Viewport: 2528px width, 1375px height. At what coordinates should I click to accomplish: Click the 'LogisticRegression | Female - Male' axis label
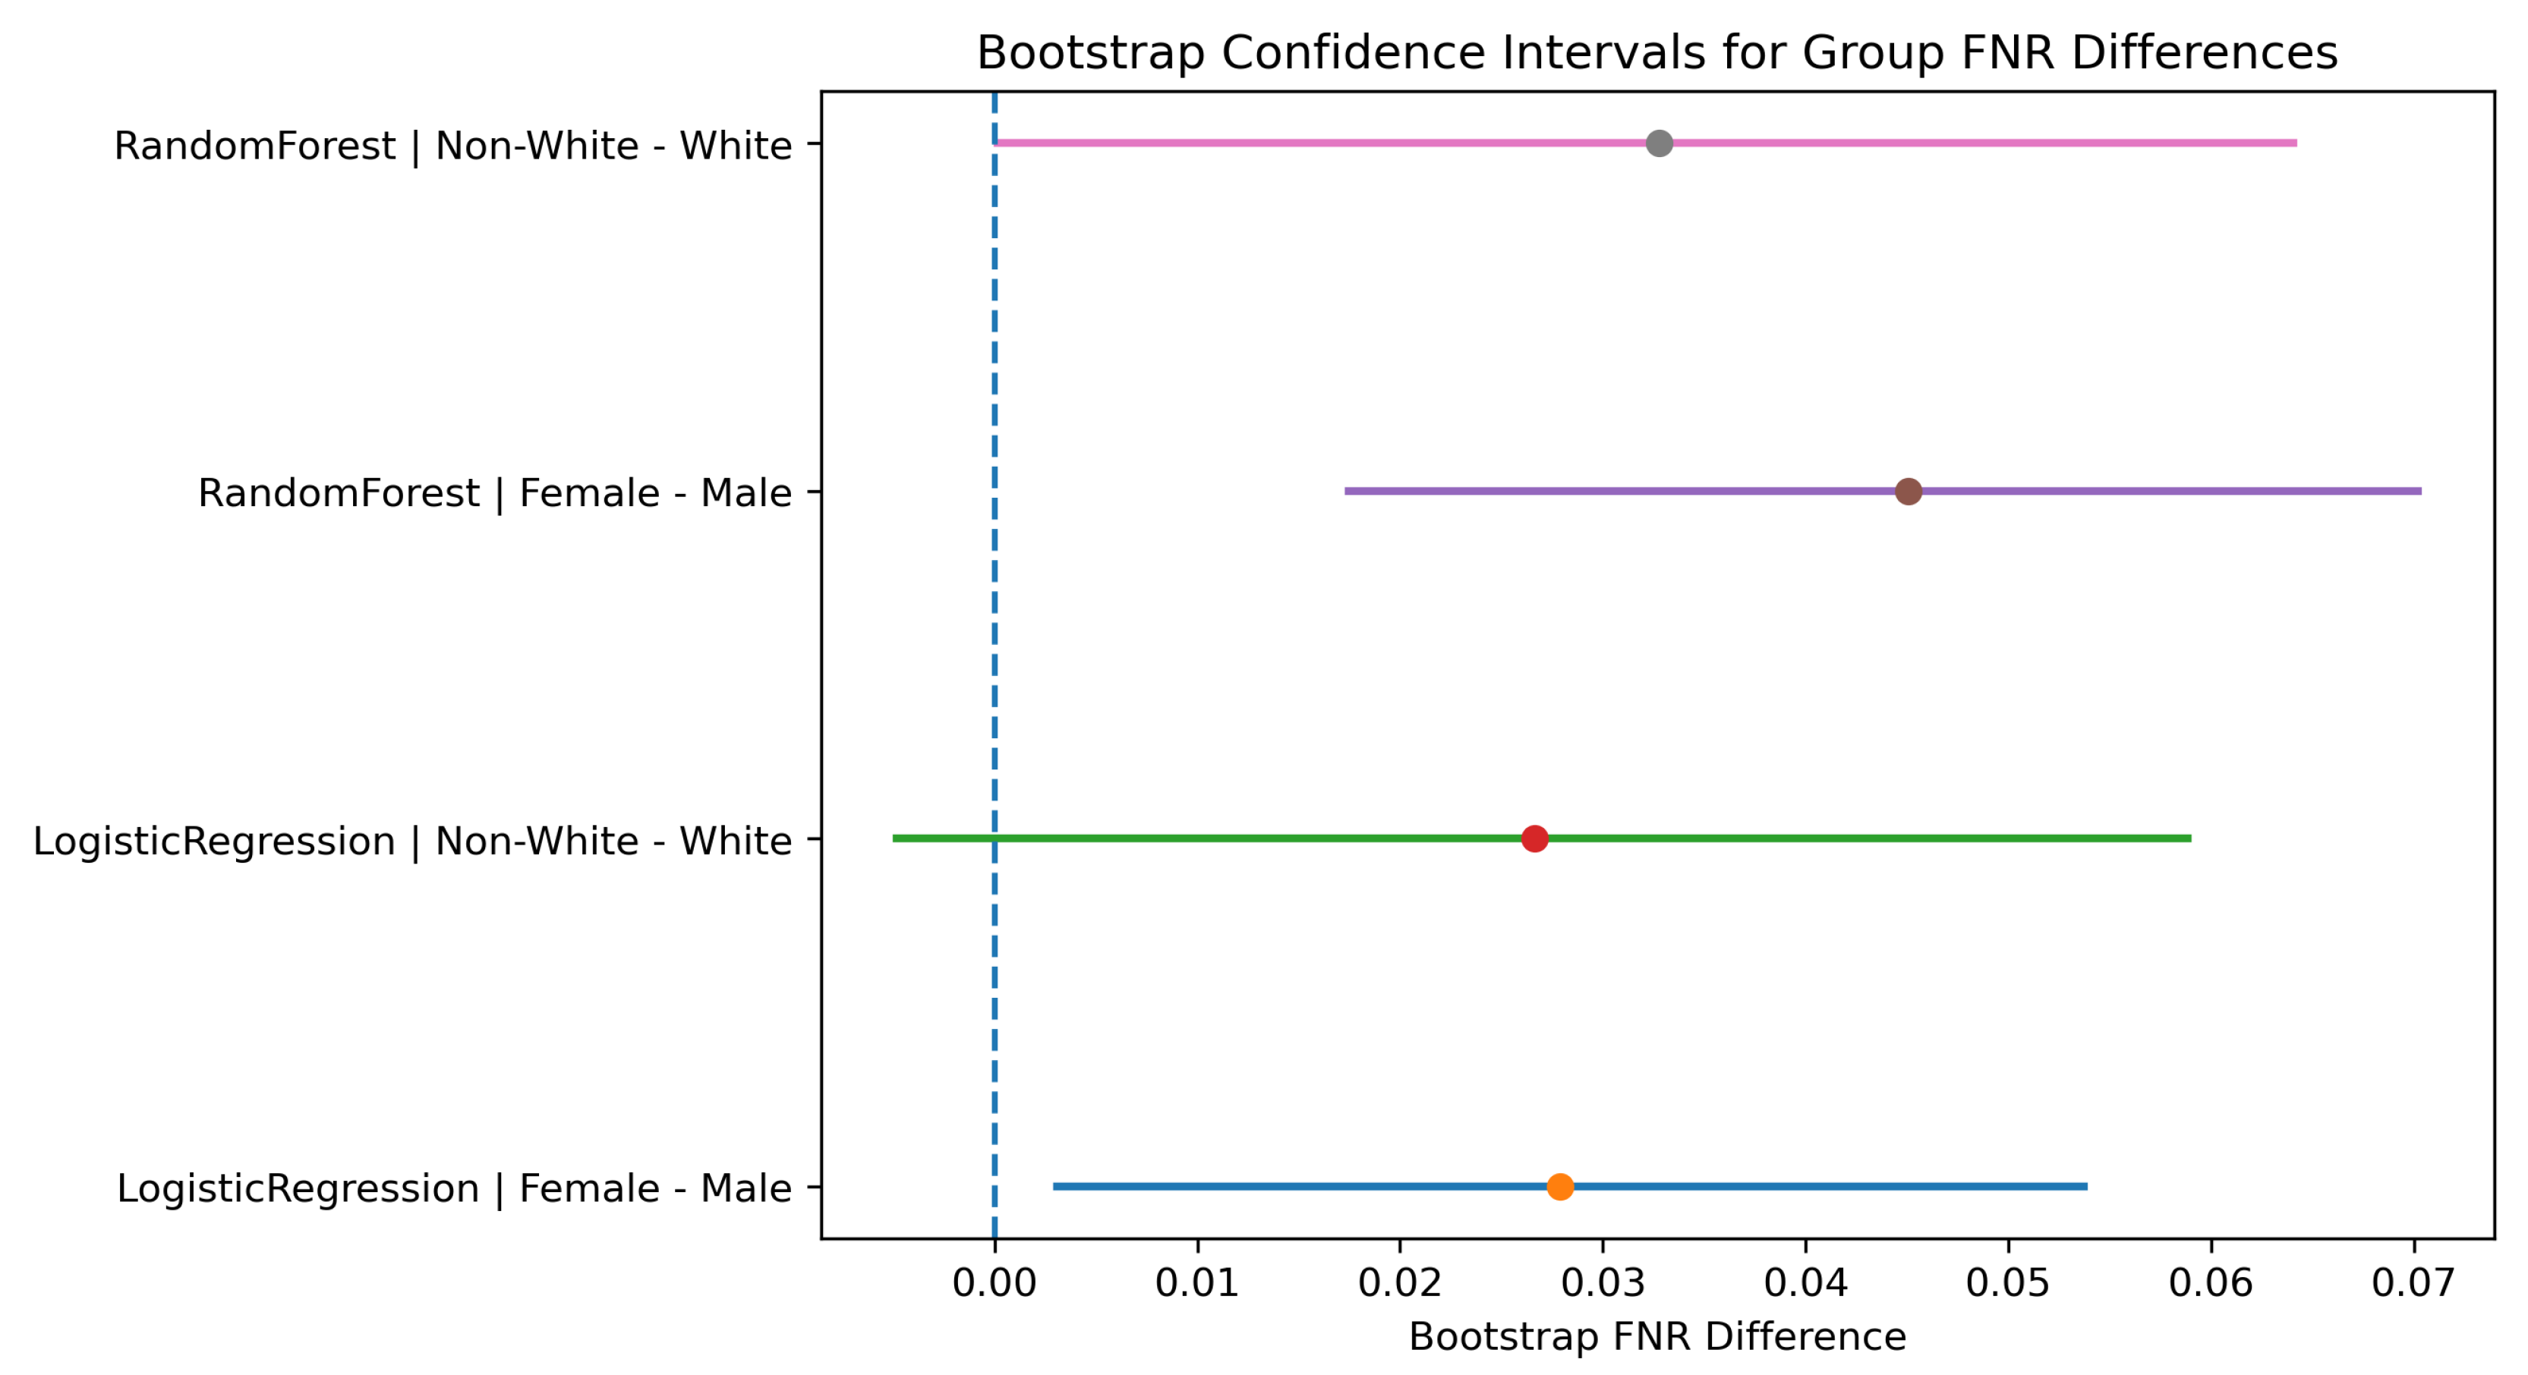pos(453,1188)
